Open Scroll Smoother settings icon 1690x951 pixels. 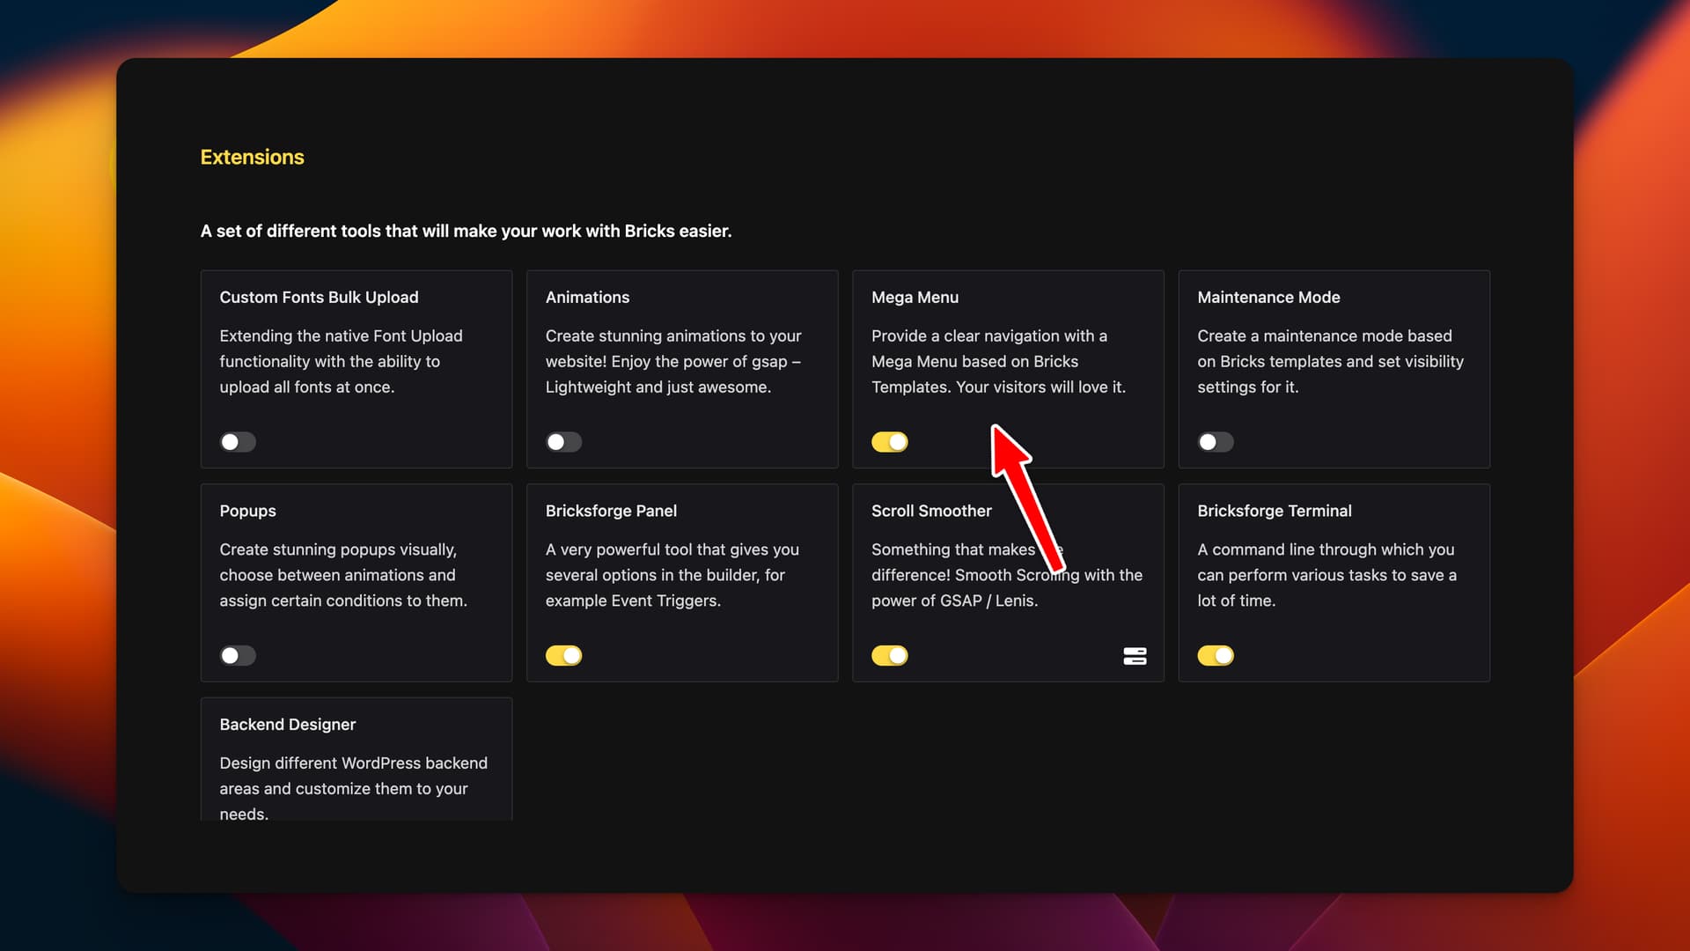point(1135,656)
